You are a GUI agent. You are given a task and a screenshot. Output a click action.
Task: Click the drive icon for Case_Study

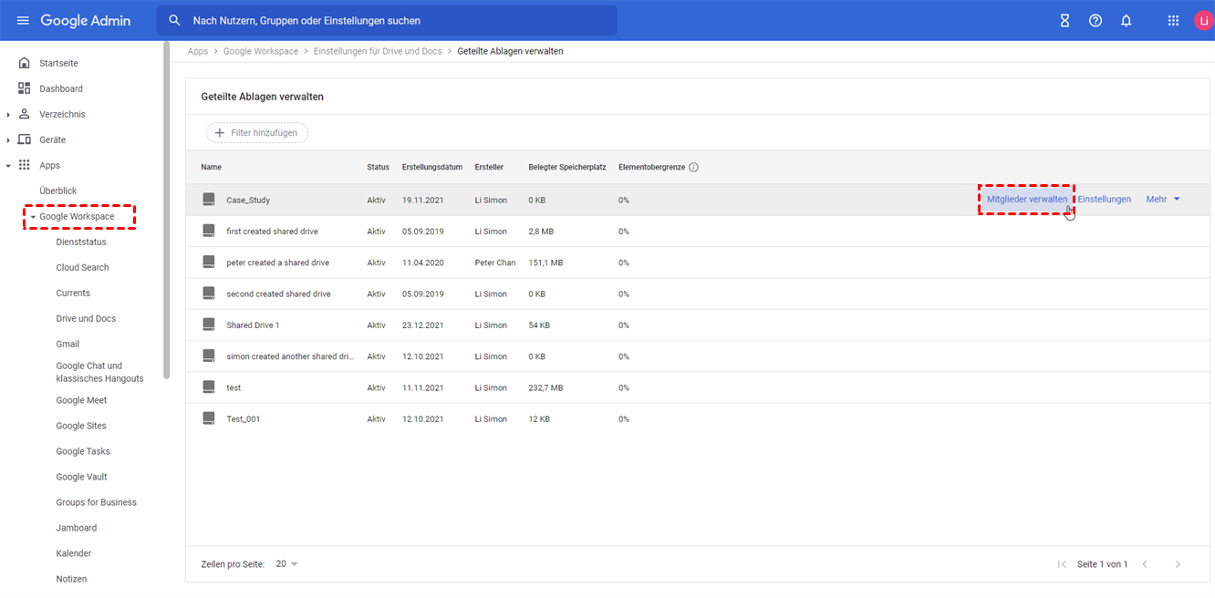[209, 200]
